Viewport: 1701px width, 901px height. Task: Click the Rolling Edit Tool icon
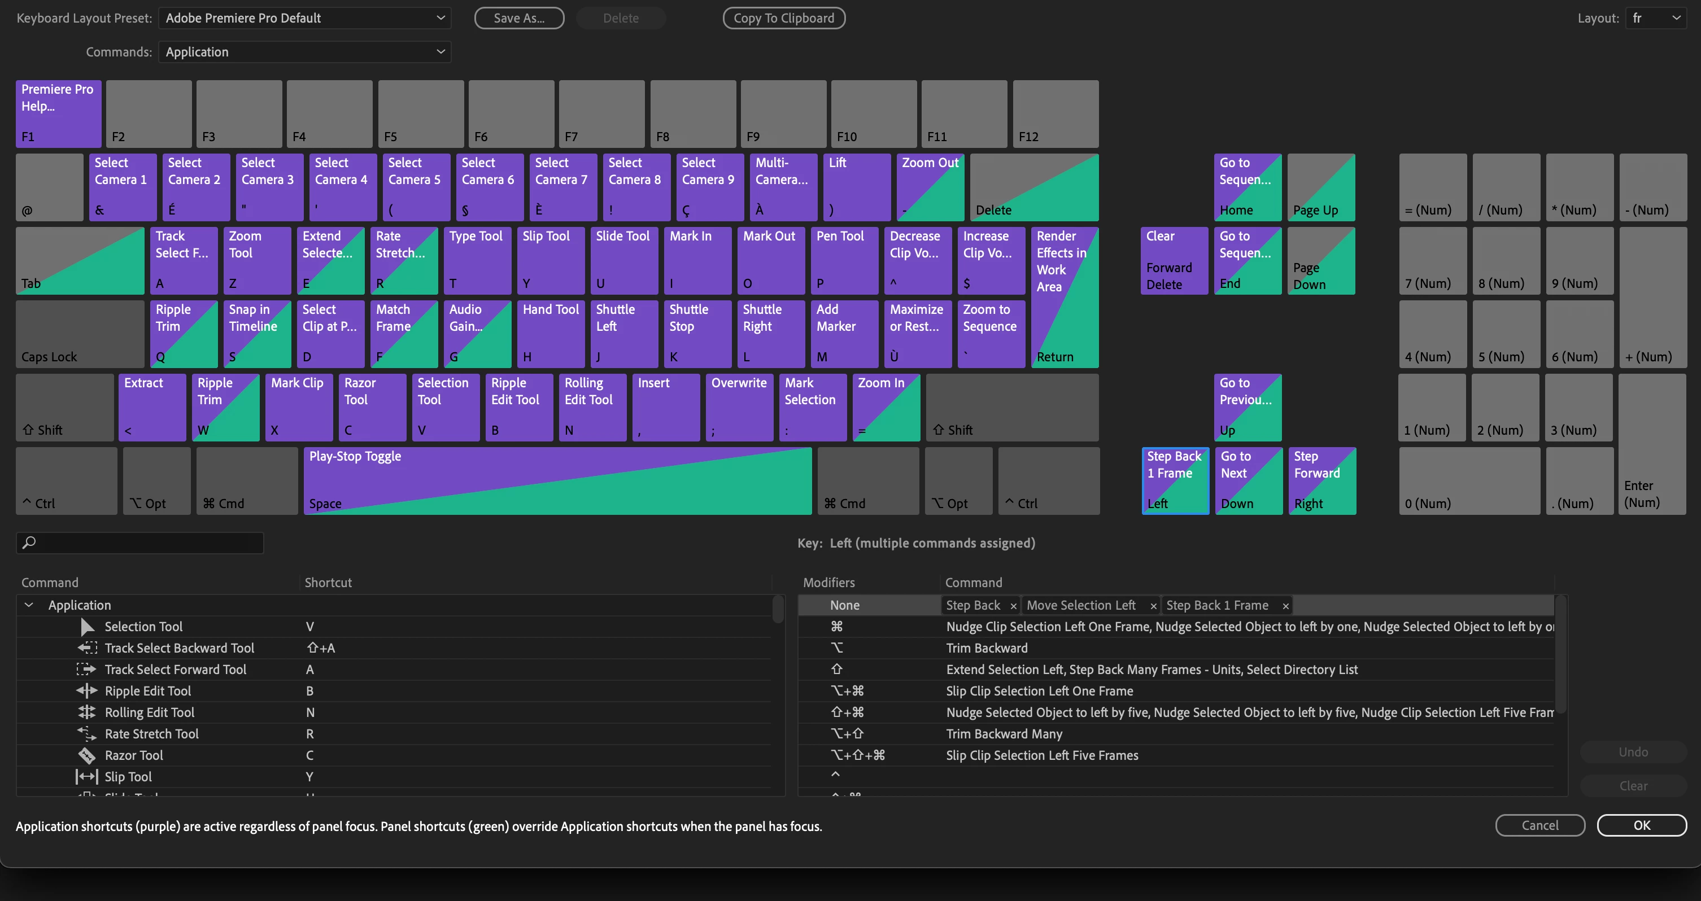point(86,712)
